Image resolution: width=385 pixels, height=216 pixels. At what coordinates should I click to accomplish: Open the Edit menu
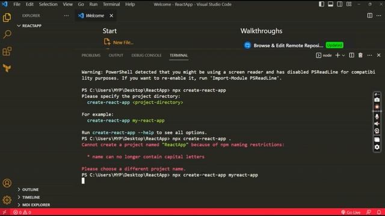[29, 4]
